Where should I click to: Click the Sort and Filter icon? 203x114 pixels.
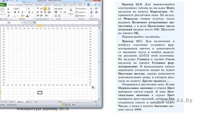click(x=96, y=9)
